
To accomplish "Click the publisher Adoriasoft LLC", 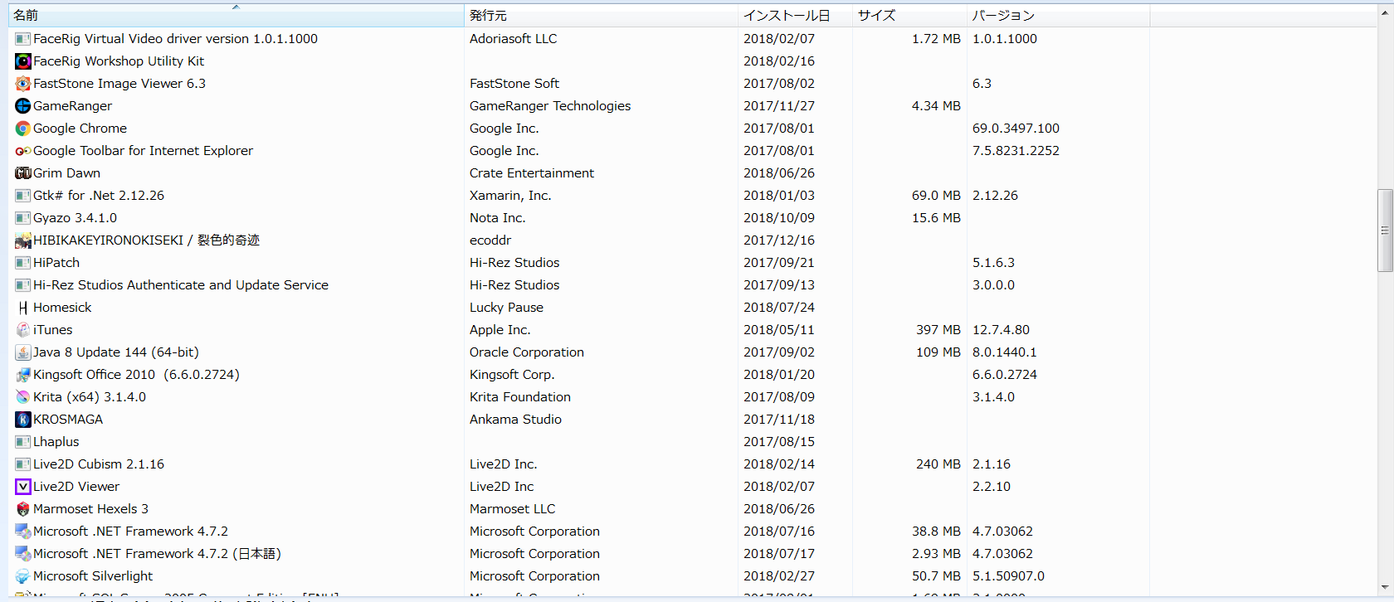I will click(513, 39).
